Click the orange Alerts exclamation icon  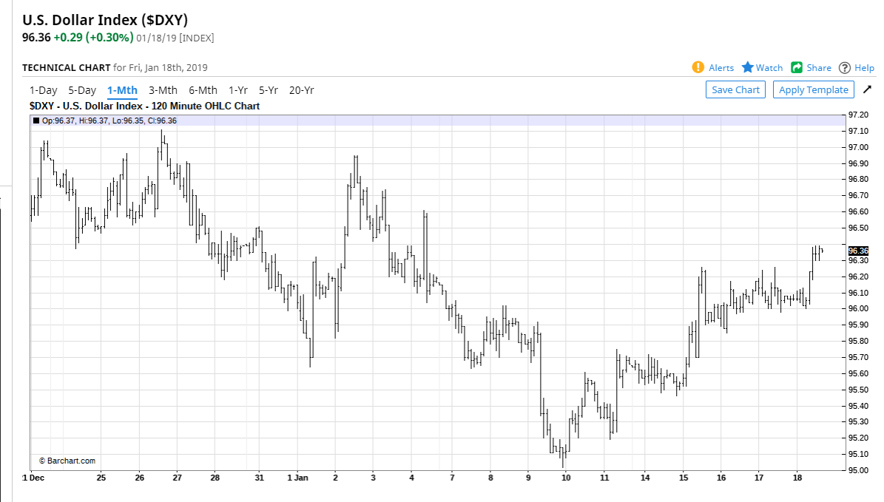tap(698, 67)
